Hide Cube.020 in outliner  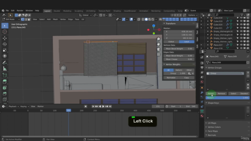(x=241, y=25)
